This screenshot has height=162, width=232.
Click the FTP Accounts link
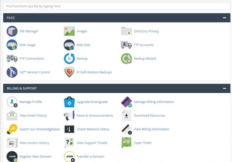[x=143, y=45]
